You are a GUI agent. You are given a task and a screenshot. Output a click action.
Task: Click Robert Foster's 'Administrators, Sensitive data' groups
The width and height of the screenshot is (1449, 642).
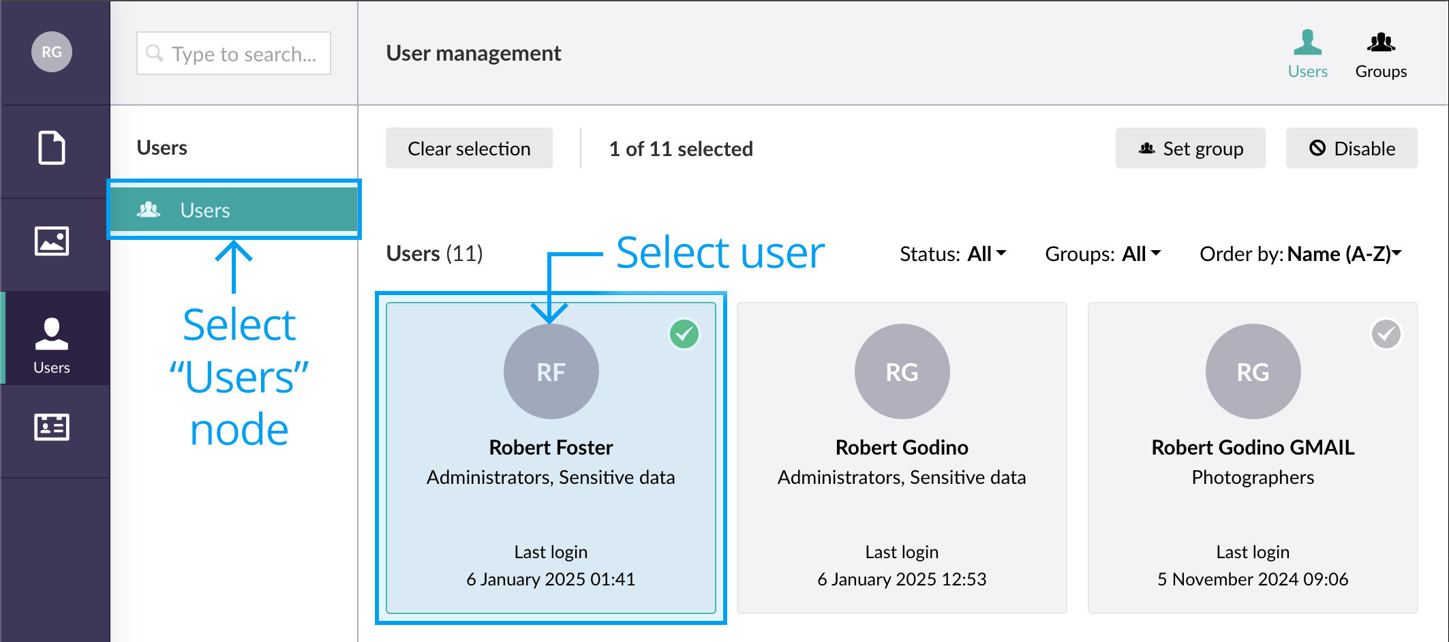click(x=551, y=477)
